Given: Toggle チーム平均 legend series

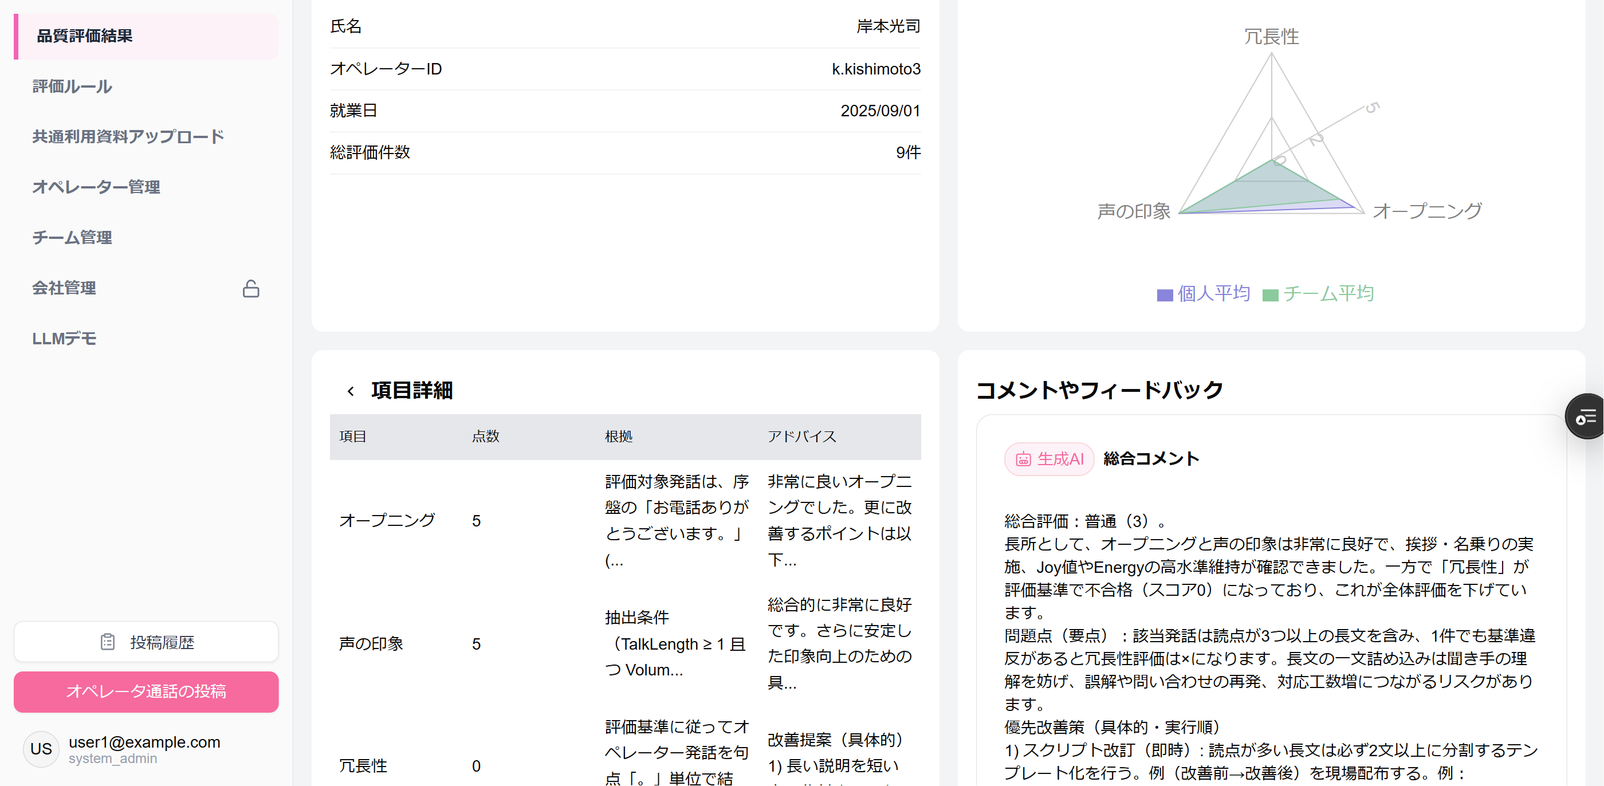Looking at the screenshot, I should [1318, 294].
